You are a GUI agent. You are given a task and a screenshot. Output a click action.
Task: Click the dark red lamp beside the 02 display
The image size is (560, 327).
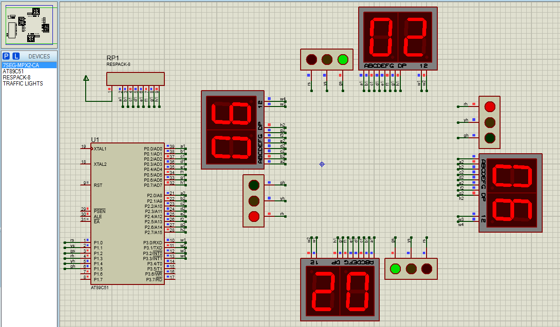311,59
